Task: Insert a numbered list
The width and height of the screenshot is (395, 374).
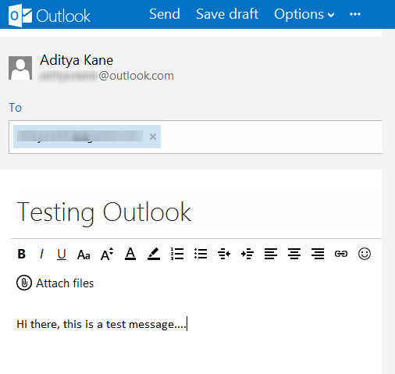Action: coord(177,254)
